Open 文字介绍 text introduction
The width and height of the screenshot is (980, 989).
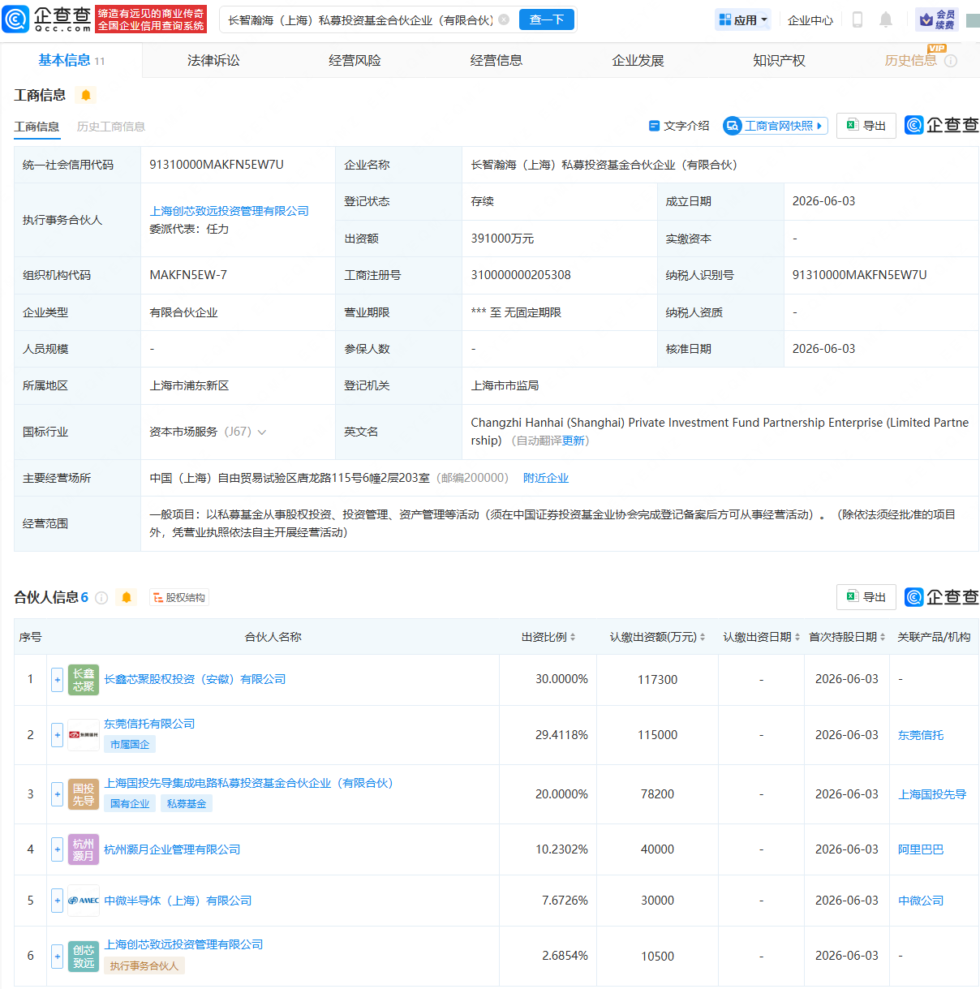pyautogui.click(x=679, y=126)
